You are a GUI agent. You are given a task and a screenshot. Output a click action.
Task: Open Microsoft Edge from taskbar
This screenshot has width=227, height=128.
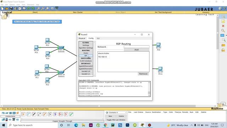click(x=76, y=125)
